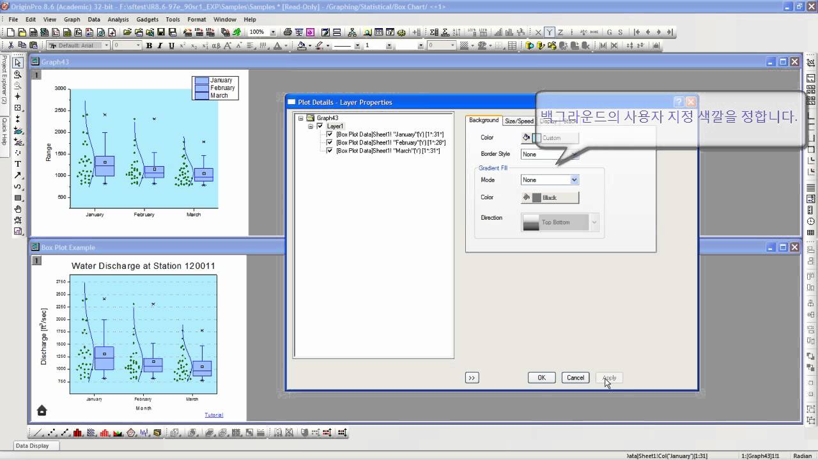818x460 pixels.
Task: Open the Gradient Fill Mode dropdown
Action: click(574, 180)
